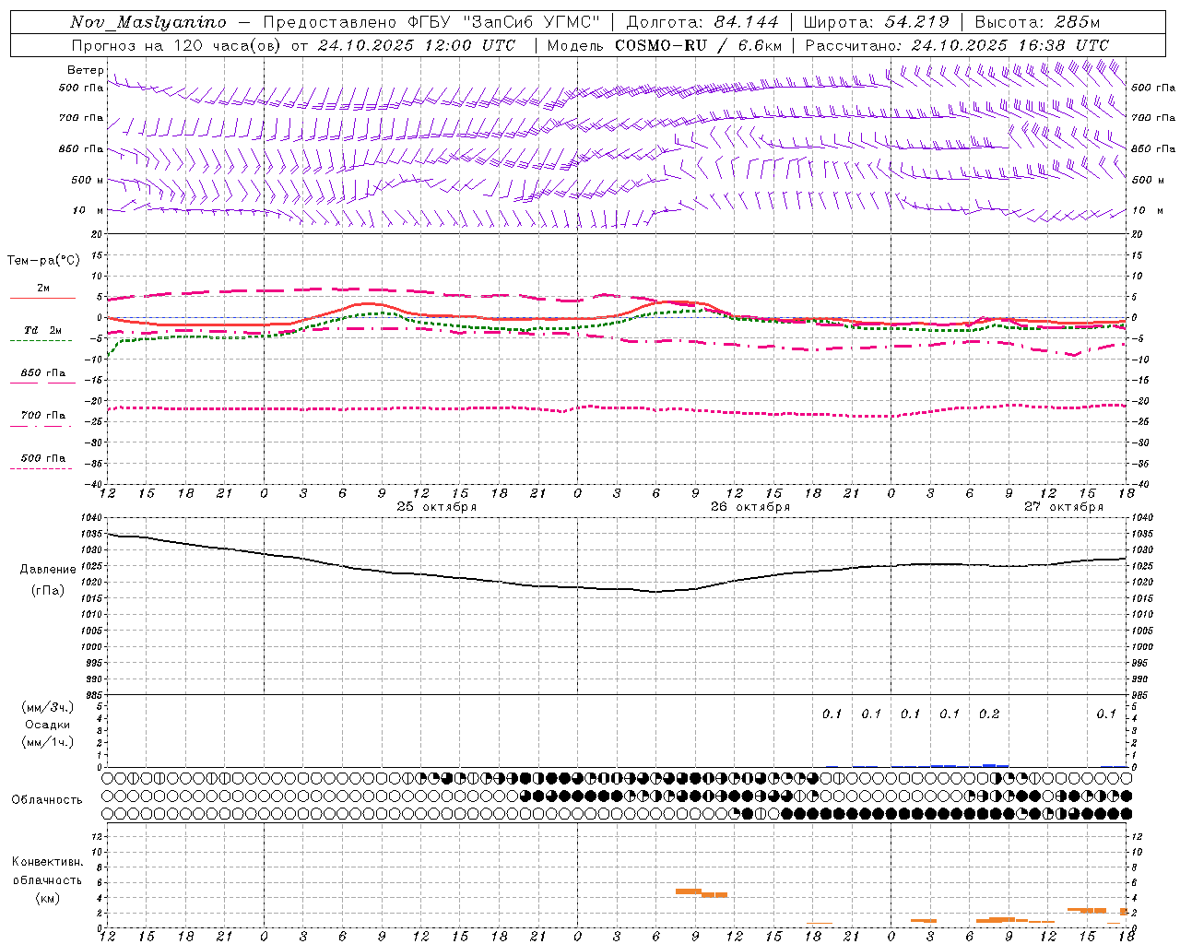Click the Облачность panel label
This screenshot has width=1180, height=944.
click(47, 800)
